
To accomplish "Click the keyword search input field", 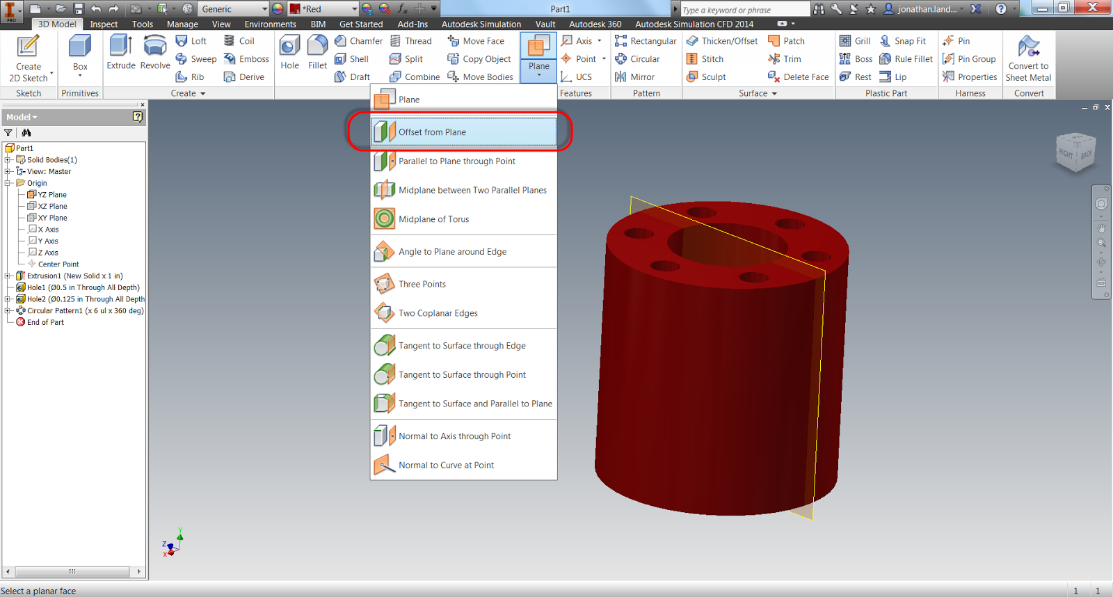I will 744,10.
